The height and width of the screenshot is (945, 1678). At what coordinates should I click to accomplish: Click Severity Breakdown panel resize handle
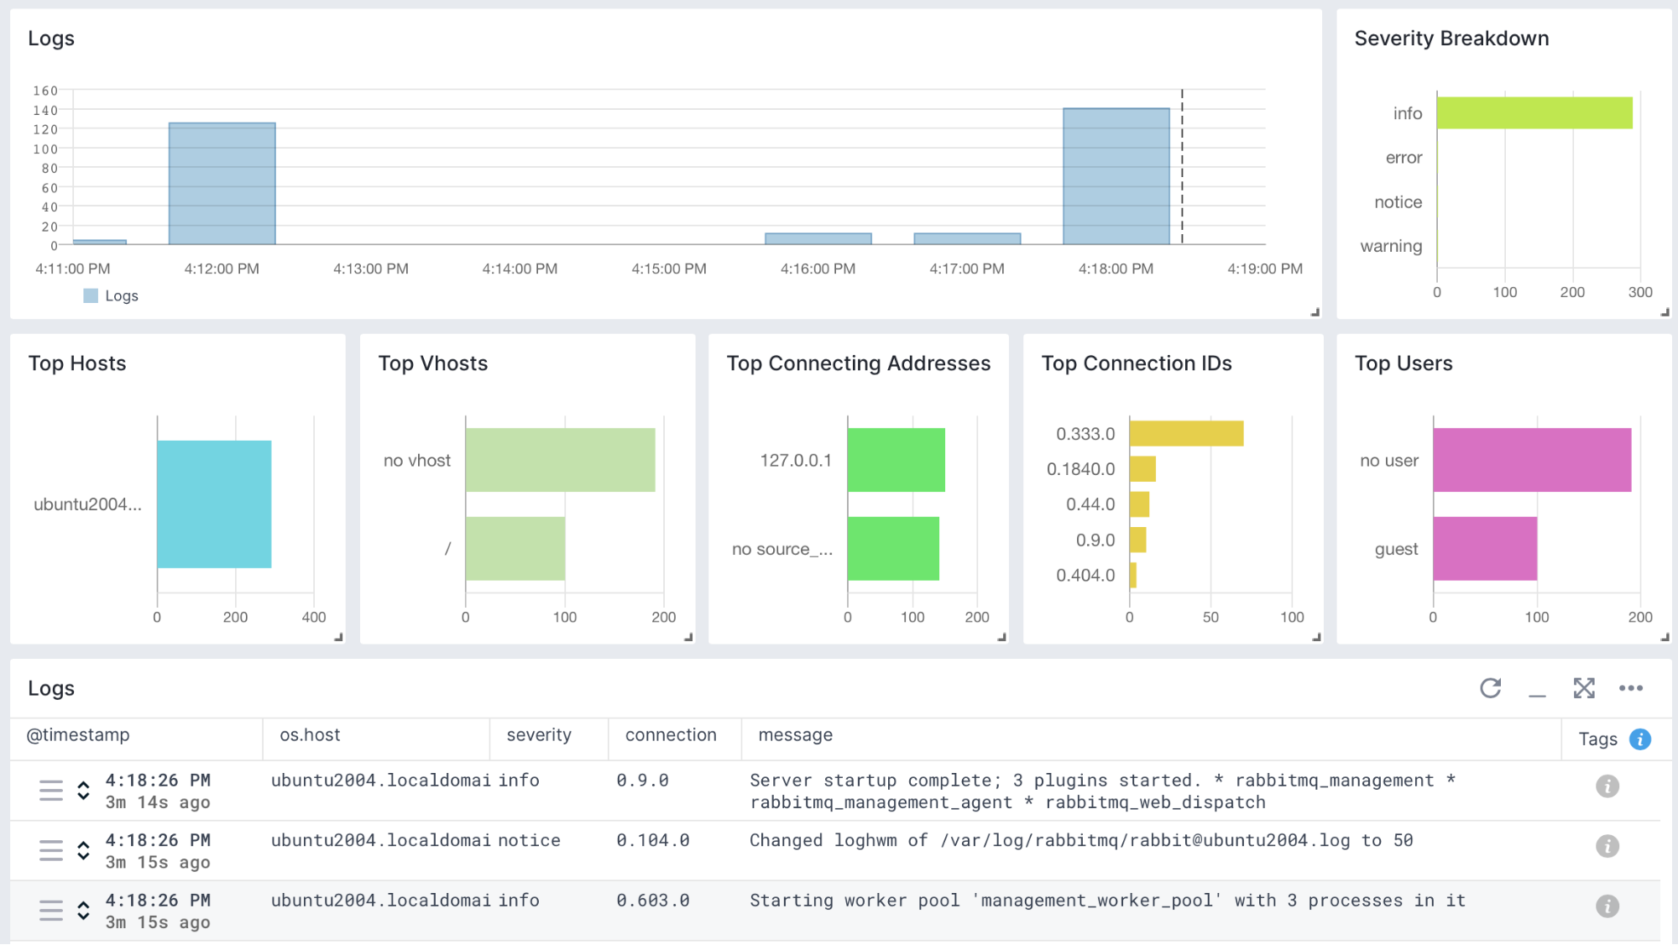[x=1665, y=312]
